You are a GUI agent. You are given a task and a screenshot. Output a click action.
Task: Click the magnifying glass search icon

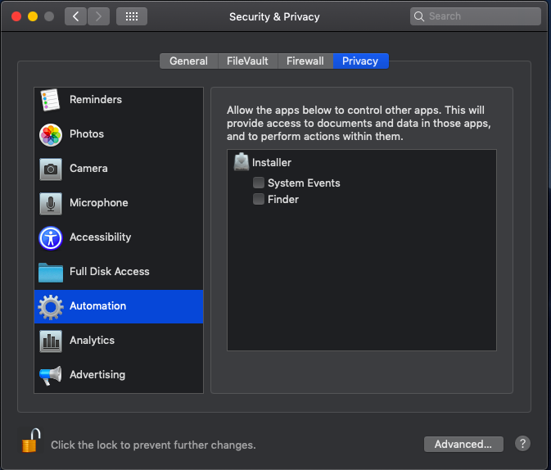419,16
